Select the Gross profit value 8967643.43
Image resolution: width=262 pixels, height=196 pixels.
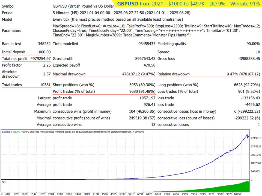pyautogui.click(x=145, y=59)
